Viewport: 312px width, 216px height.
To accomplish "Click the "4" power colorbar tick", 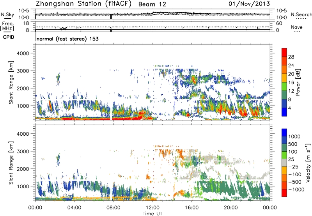I will [x=290, y=108].
